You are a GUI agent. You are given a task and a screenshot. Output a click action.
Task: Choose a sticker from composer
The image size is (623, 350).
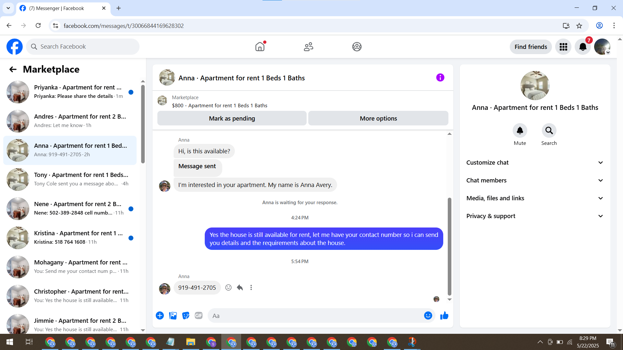[186, 316]
